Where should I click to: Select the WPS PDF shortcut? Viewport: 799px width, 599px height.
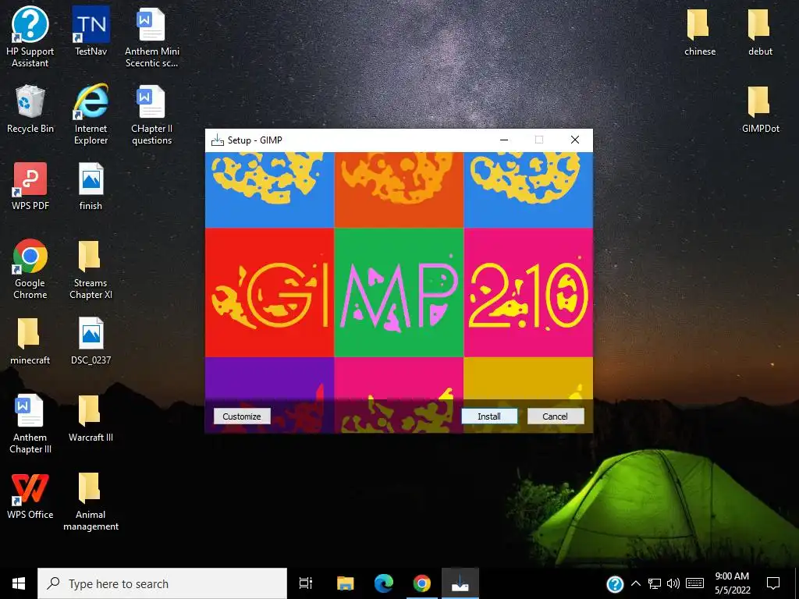30,186
